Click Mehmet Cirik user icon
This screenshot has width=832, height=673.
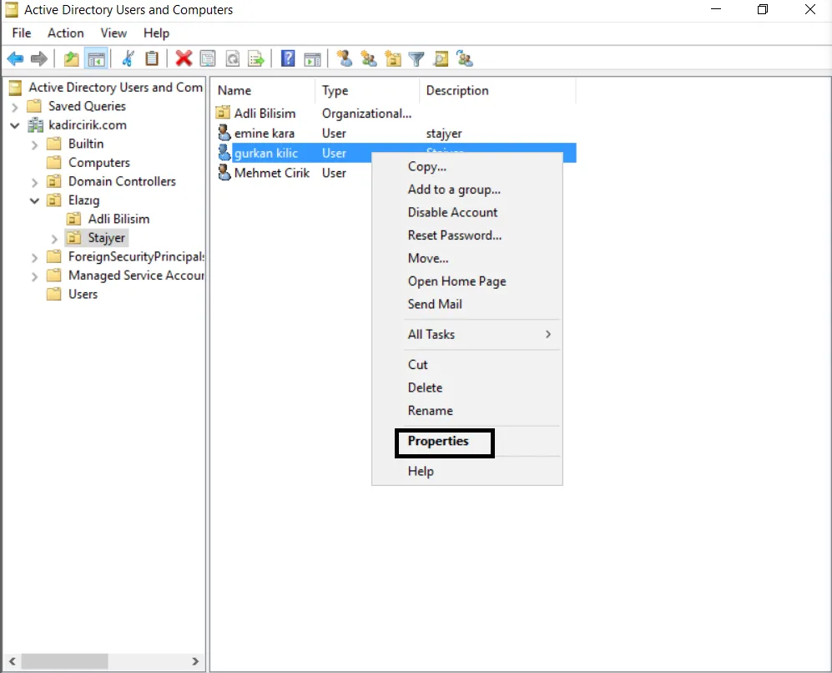coord(224,173)
